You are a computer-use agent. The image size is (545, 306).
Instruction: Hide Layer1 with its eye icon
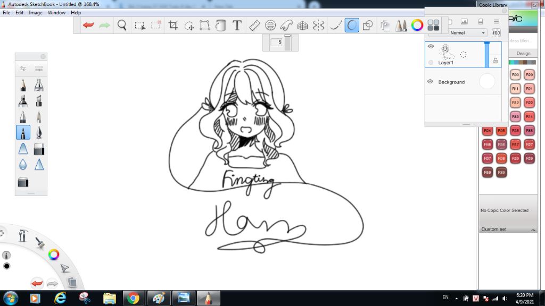(x=431, y=46)
